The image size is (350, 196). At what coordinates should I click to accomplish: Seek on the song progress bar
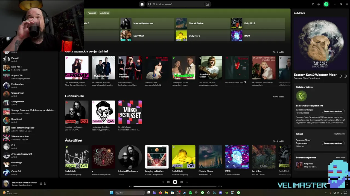175,186
